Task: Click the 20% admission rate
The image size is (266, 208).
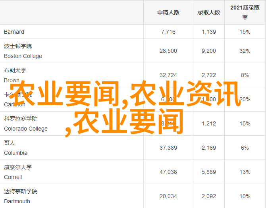Action: (245, 99)
